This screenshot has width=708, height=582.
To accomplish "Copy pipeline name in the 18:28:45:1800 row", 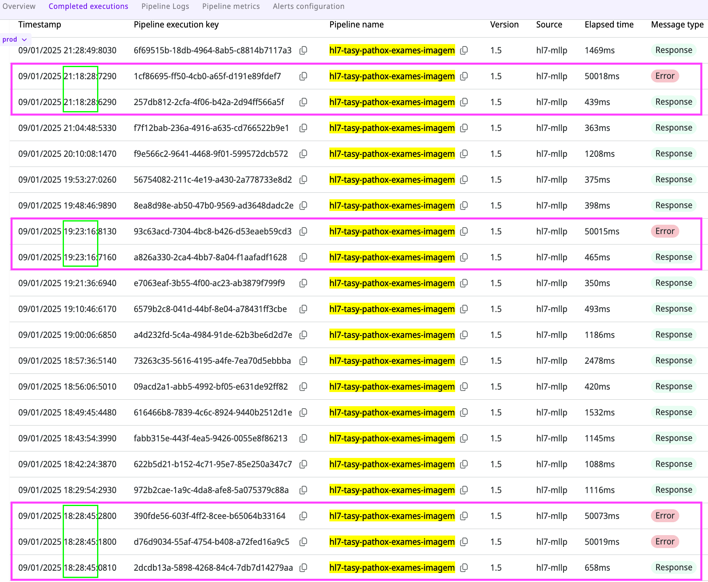I will 464,542.
